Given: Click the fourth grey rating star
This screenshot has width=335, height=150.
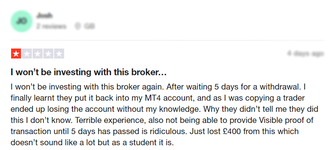Looking at the screenshot, I should (x=48, y=54).
